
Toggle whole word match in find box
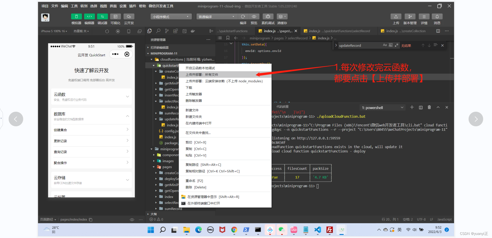pyautogui.click(x=391, y=45)
